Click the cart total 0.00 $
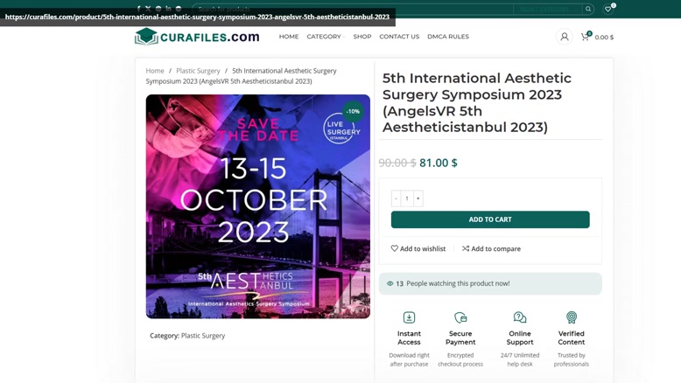Screen dimensions: 681x383 click(604, 38)
